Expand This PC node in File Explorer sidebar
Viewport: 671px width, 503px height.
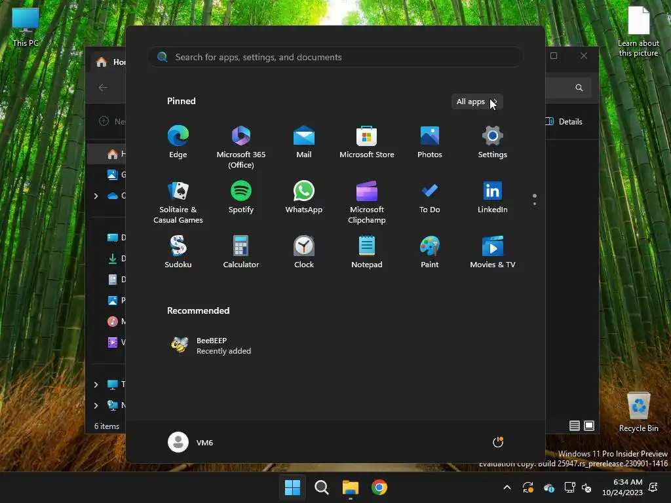click(x=96, y=384)
